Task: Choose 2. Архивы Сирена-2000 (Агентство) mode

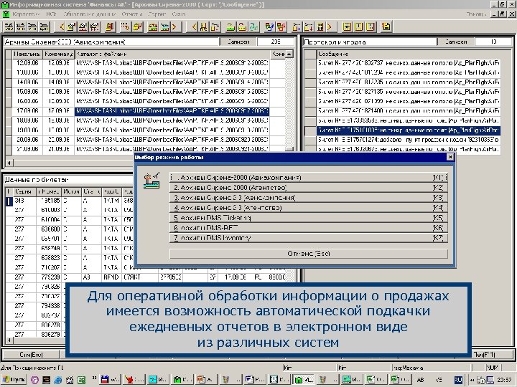Action: point(308,188)
